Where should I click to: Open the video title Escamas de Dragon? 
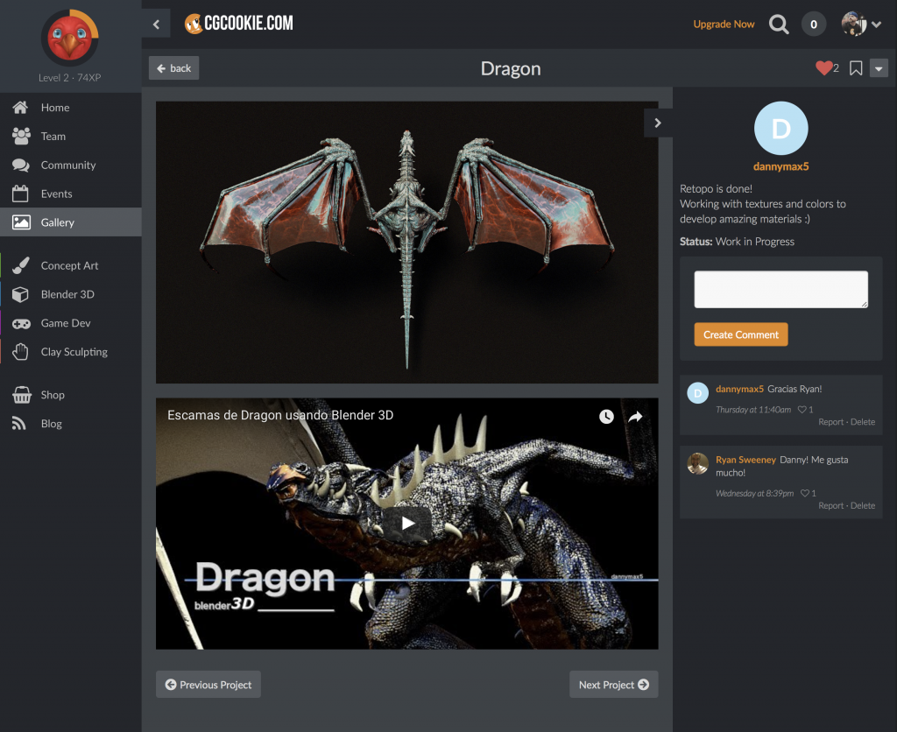click(x=280, y=415)
